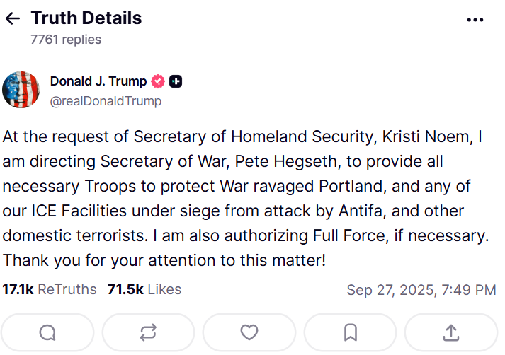This screenshot has width=505, height=355.
Task: Click the 7761 replies count
Action: [66, 40]
